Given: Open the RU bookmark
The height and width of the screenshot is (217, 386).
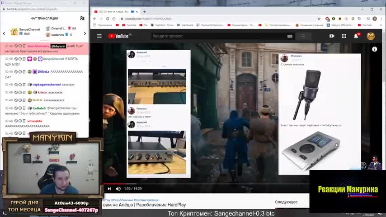Looking at the screenshot, I should 144,25.
